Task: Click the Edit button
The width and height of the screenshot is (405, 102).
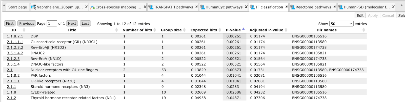Action: 360,16
